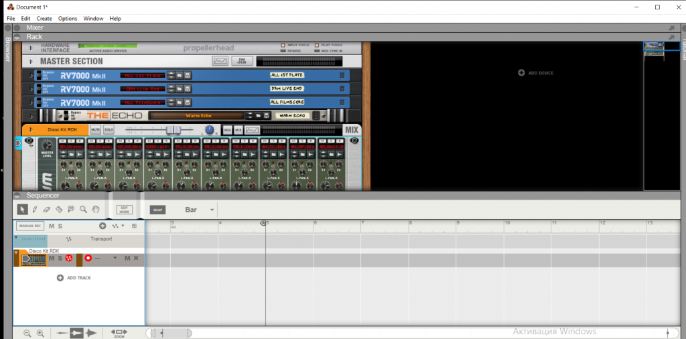Open the Disco Kit RDK mix EQ curve button
Viewport: 686px width, 339px height.
pos(252,131)
